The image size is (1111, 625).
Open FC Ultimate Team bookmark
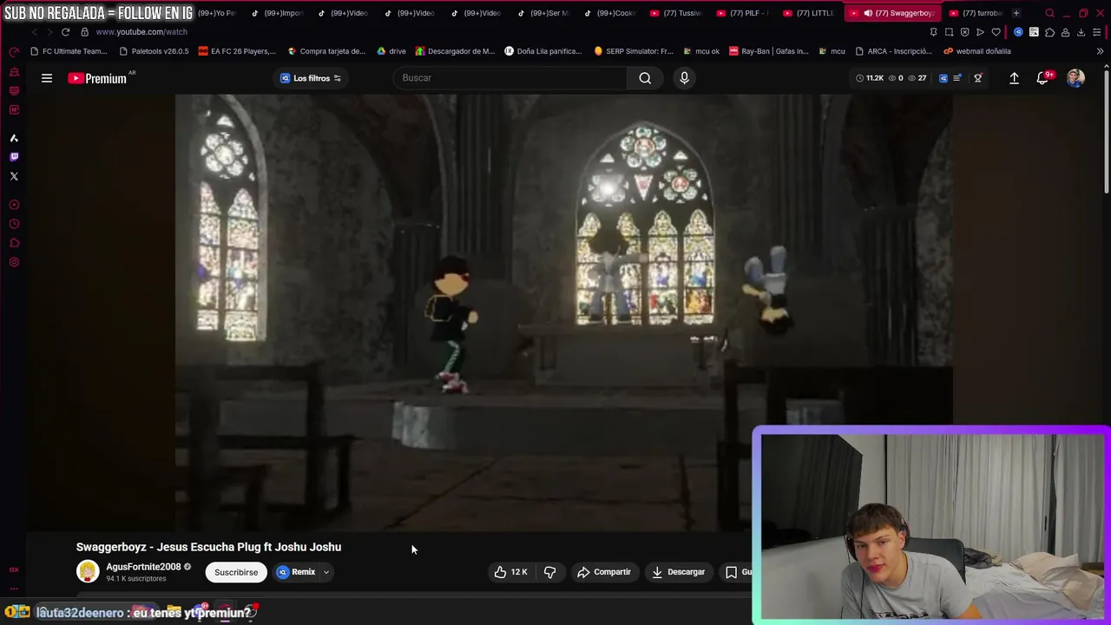click(69, 51)
